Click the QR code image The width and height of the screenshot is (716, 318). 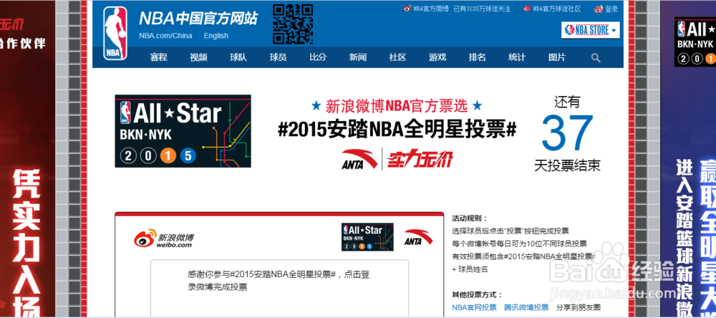[x=293, y=24]
